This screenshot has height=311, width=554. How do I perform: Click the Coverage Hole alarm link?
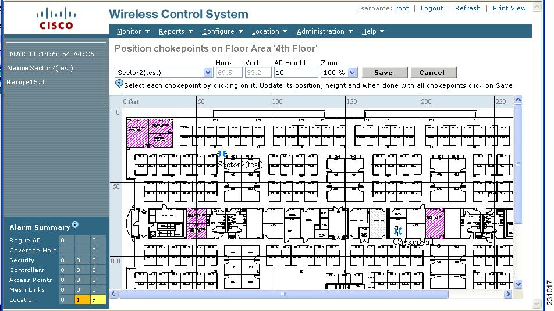pyautogui.click(x=33, y=251)
